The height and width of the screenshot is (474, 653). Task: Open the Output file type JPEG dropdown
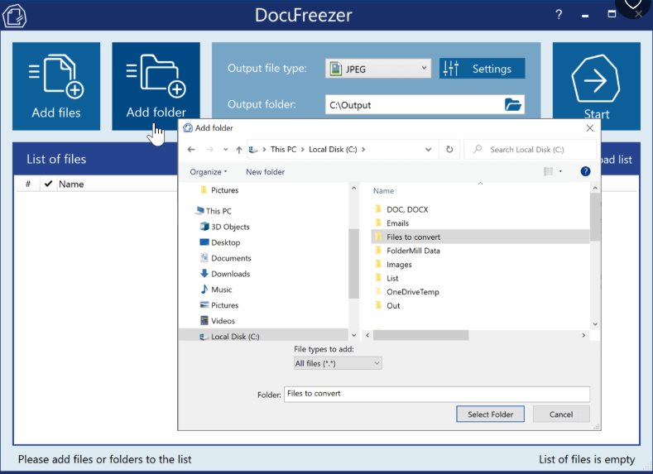click(x=377, y=69)
